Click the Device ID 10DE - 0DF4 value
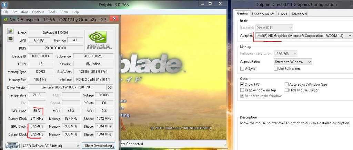This screenshot has height=150, width=353. (41, 56)
